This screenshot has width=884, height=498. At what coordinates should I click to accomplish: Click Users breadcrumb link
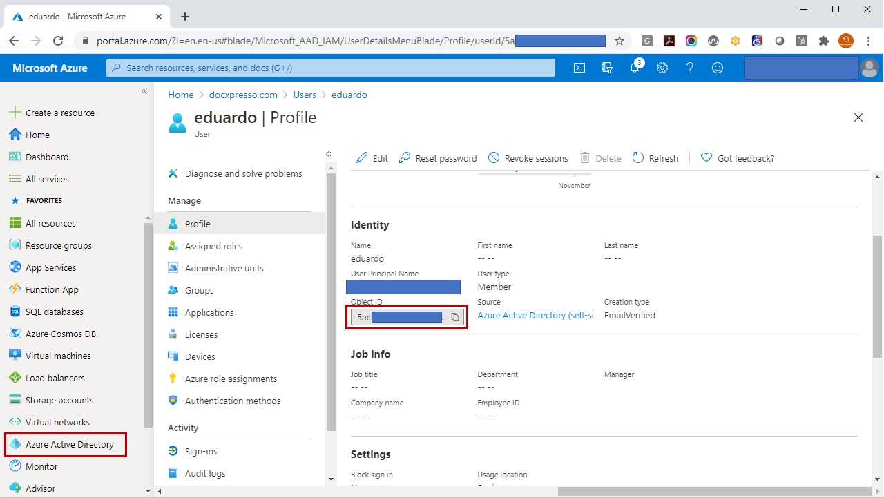pos(305,95)
